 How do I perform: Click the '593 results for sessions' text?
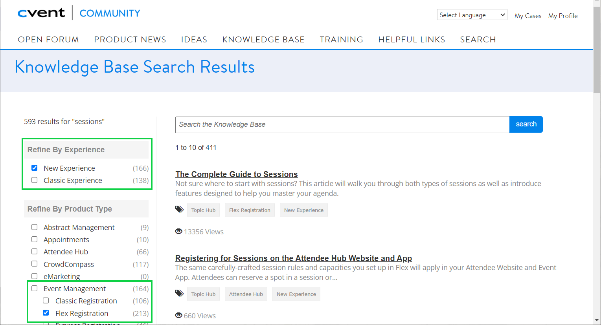pyautogui.click(x=64, y=122)
